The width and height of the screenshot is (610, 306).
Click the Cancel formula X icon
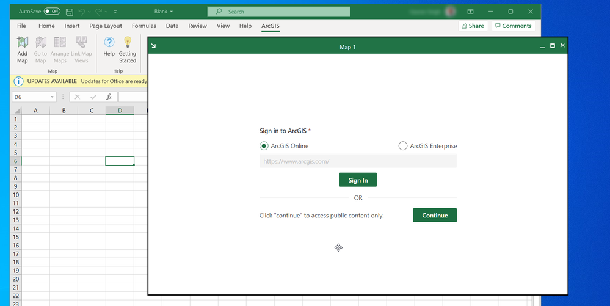pyautogui.click(x=78, y=97)
